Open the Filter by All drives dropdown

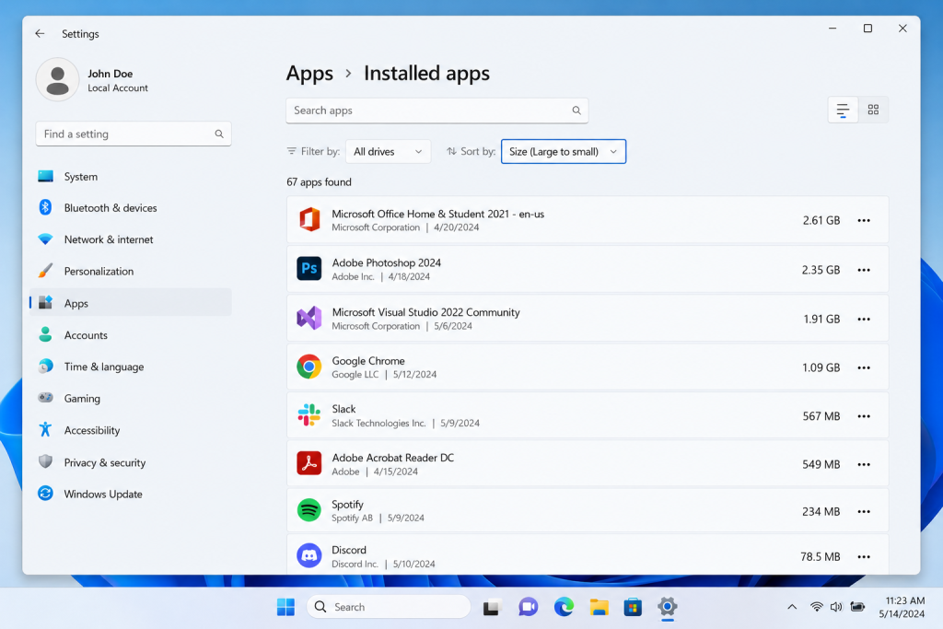[x=388, y=152]
